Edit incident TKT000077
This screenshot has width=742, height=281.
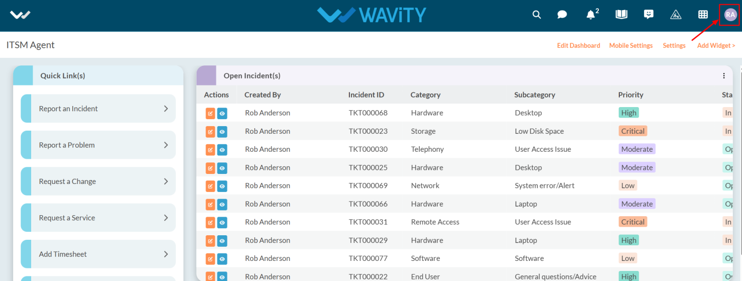click(210, 259)
